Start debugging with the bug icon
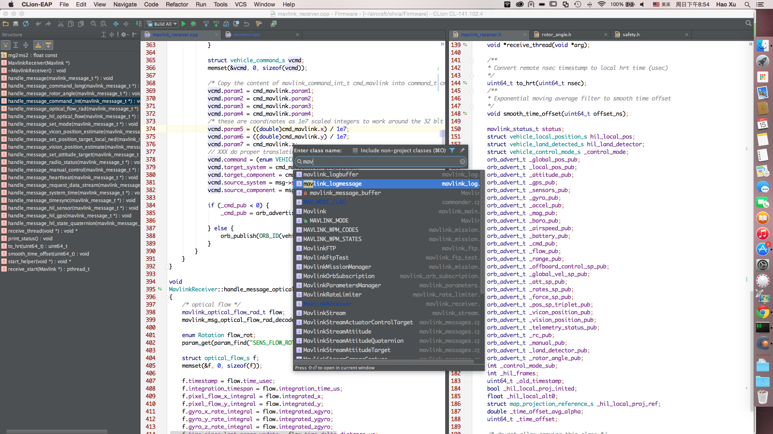The height and width of the screenshot is (434, 773). coord(194,24)
